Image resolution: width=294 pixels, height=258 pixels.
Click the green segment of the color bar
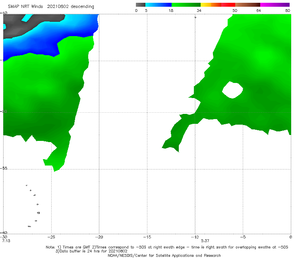pos(186,5)
